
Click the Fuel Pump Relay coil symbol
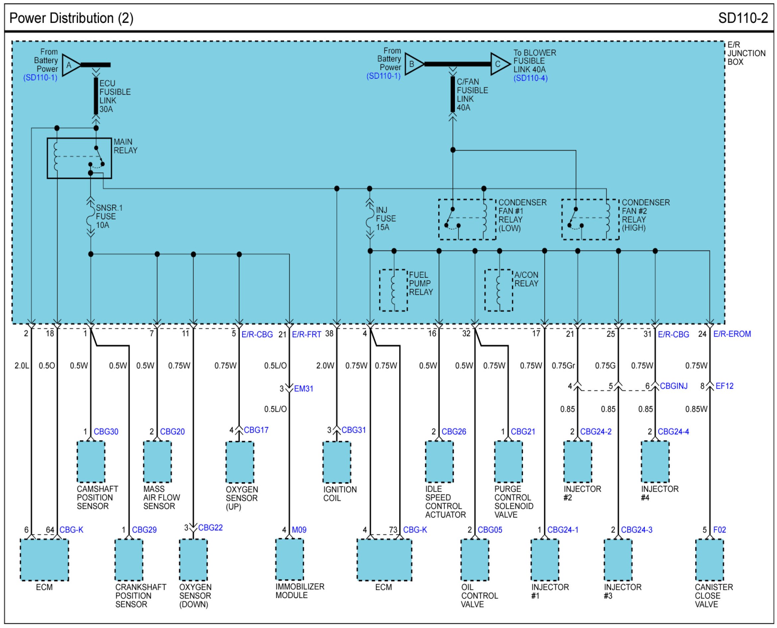(393, 290)
